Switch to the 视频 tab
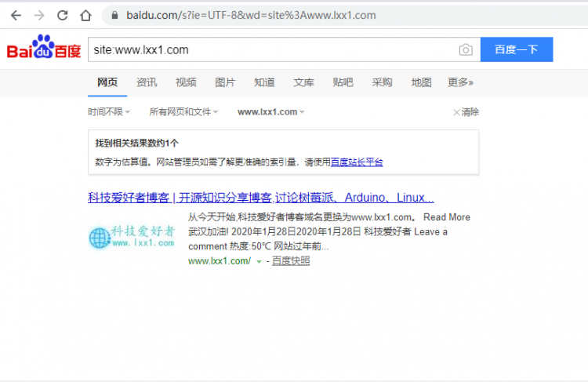The width and height of the screenshot is (588, 382). click(186, 82)
